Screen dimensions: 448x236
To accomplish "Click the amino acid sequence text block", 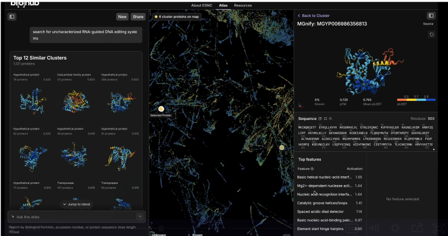I will [x=365, y=137].
